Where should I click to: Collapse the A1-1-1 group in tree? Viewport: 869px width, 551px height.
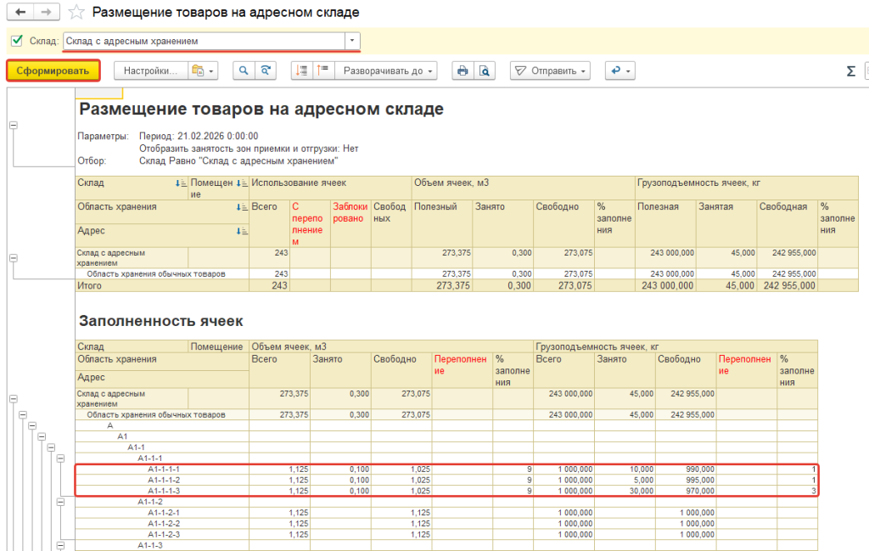(60, 458)
